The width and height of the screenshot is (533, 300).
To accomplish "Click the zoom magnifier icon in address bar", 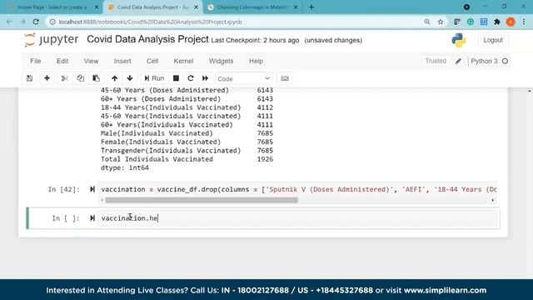I will point(427,22).
